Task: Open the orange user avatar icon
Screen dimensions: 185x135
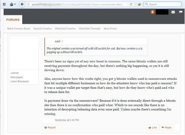Action: pyautogui.click(x=152, y=12)
